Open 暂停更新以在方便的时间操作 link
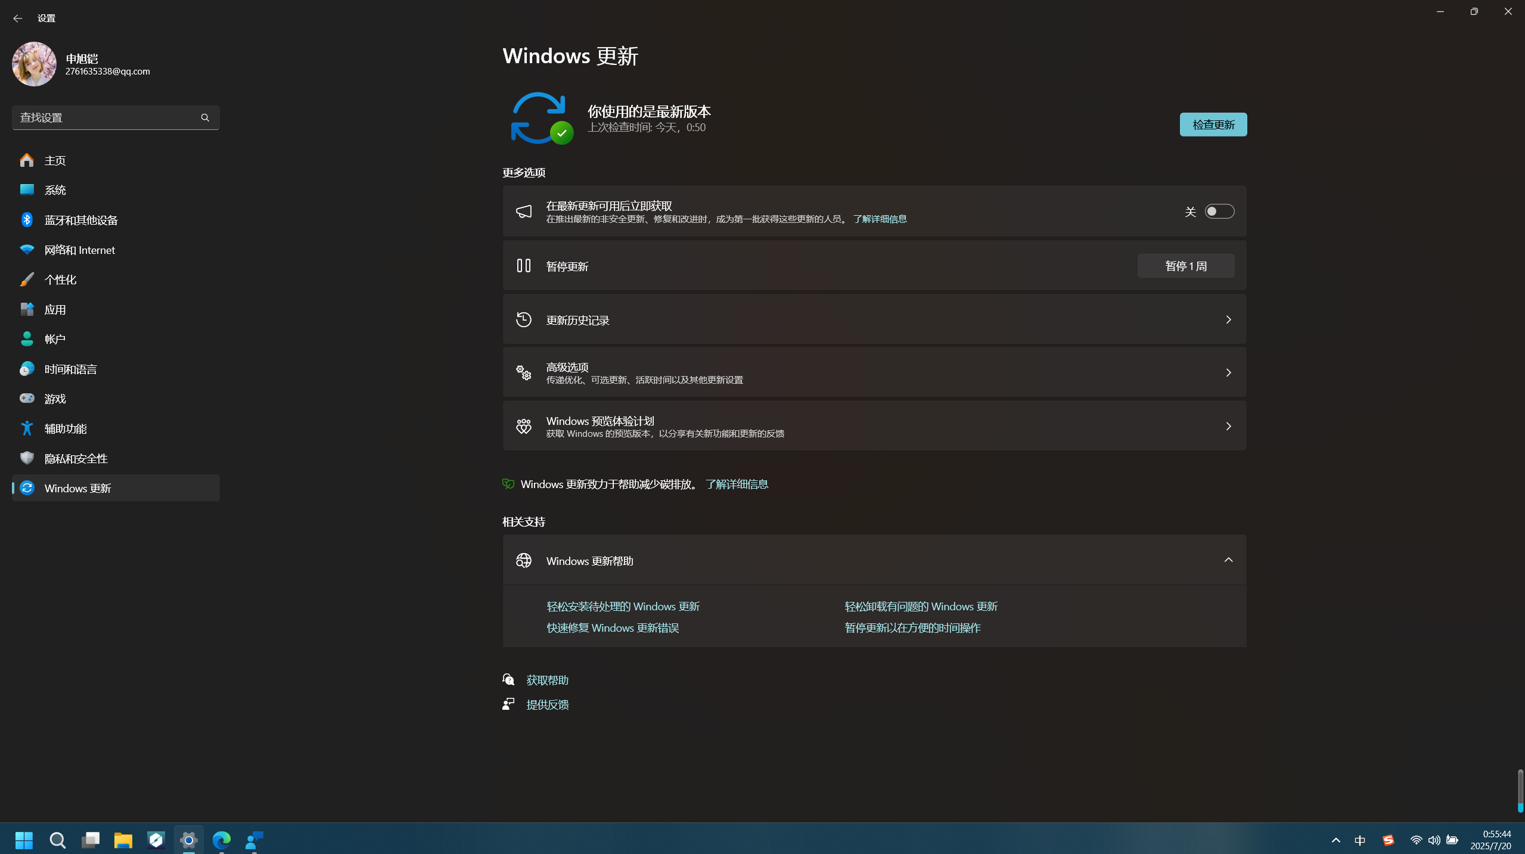The image size is (1525, 854). tap(912, 628)
